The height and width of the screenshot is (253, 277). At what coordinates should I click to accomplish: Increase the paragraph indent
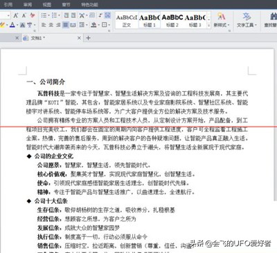point(73,16)
